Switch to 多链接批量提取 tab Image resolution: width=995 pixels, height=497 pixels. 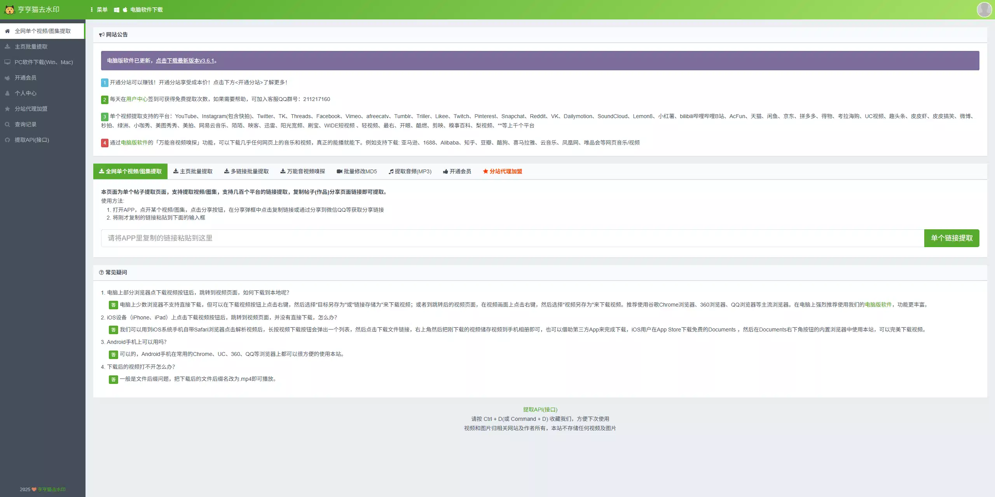pyautogui.click(x=246, y=171)
